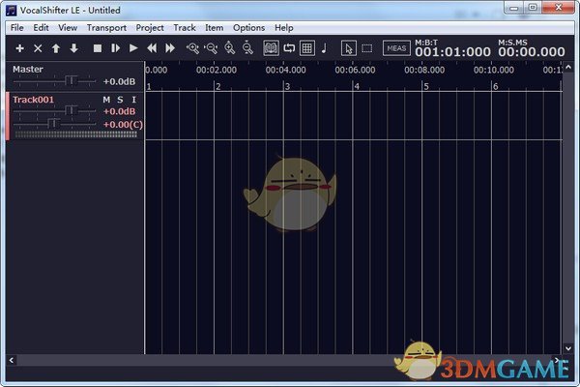Select the Track001 name label
Screen dimensions: 580x387
[33, 100]
